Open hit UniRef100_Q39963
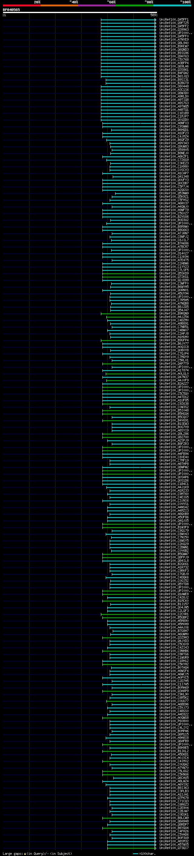Image resolution: width=194 pixels, height=856 pixels. coord(174,29)
